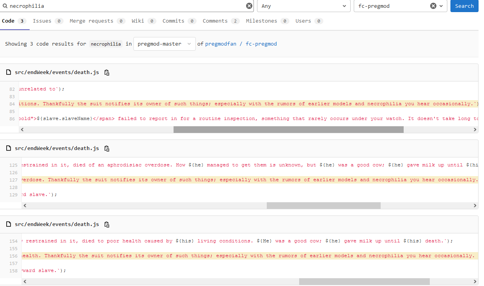Viewport: 484px width, 286px height.
Task: Copy file path of third death.js result
Action: 107,224
